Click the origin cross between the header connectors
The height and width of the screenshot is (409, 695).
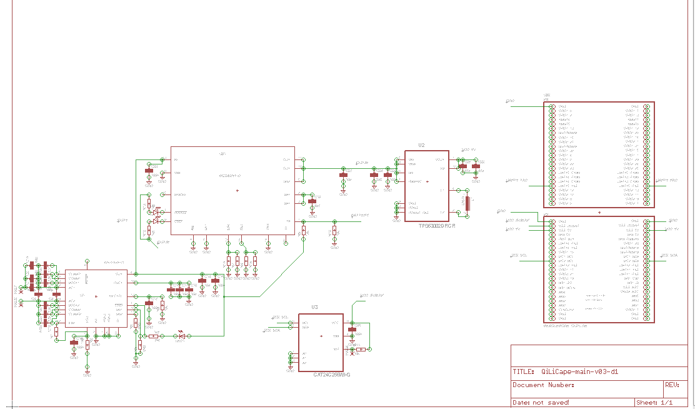600,213
